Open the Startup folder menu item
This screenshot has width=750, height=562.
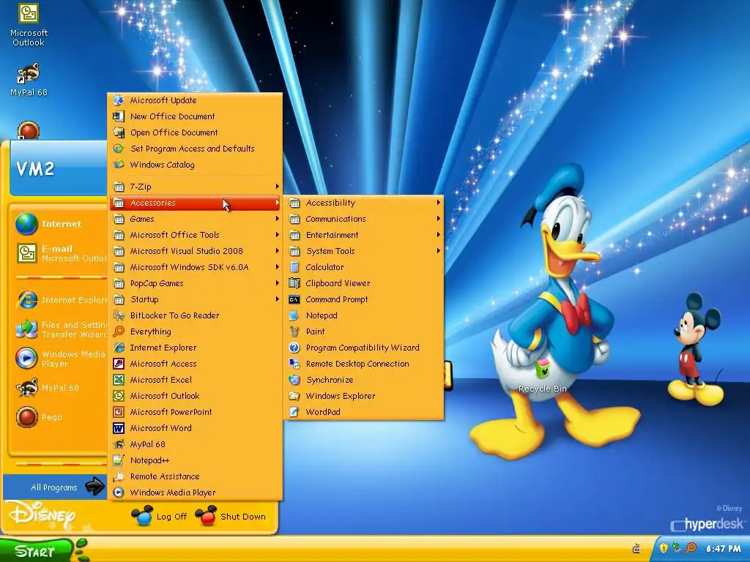[195, 299]
